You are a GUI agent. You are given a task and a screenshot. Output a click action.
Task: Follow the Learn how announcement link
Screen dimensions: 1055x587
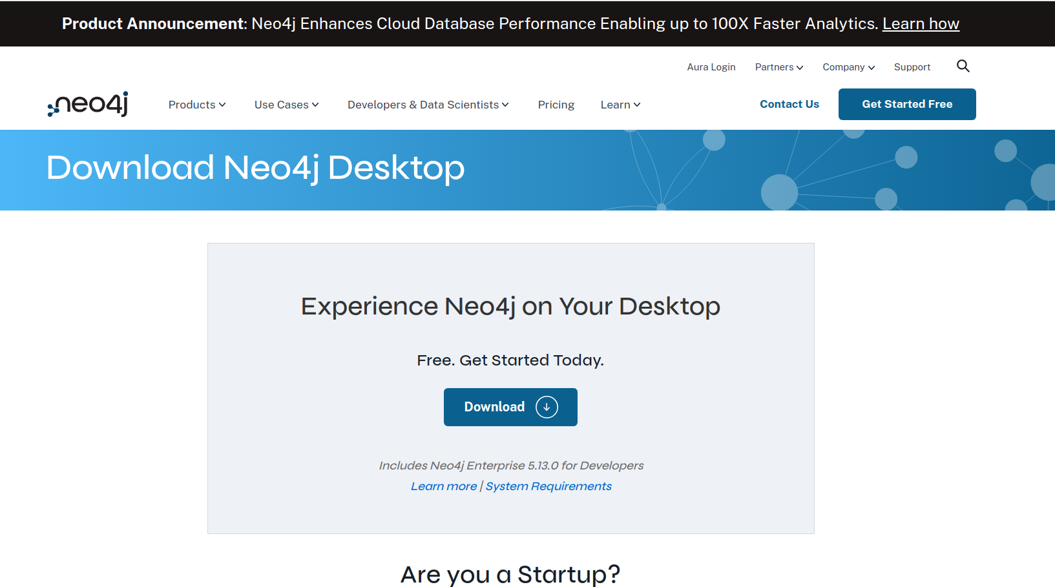(921, 24)
